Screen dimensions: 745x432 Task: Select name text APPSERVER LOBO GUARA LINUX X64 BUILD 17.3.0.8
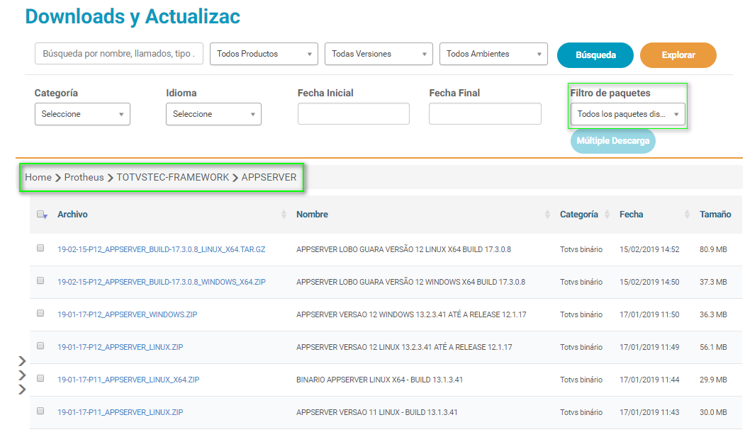(403, 250)
